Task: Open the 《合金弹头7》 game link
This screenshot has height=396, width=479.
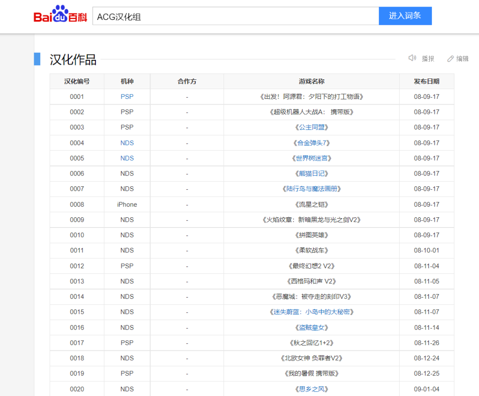Action: [311, 143]
